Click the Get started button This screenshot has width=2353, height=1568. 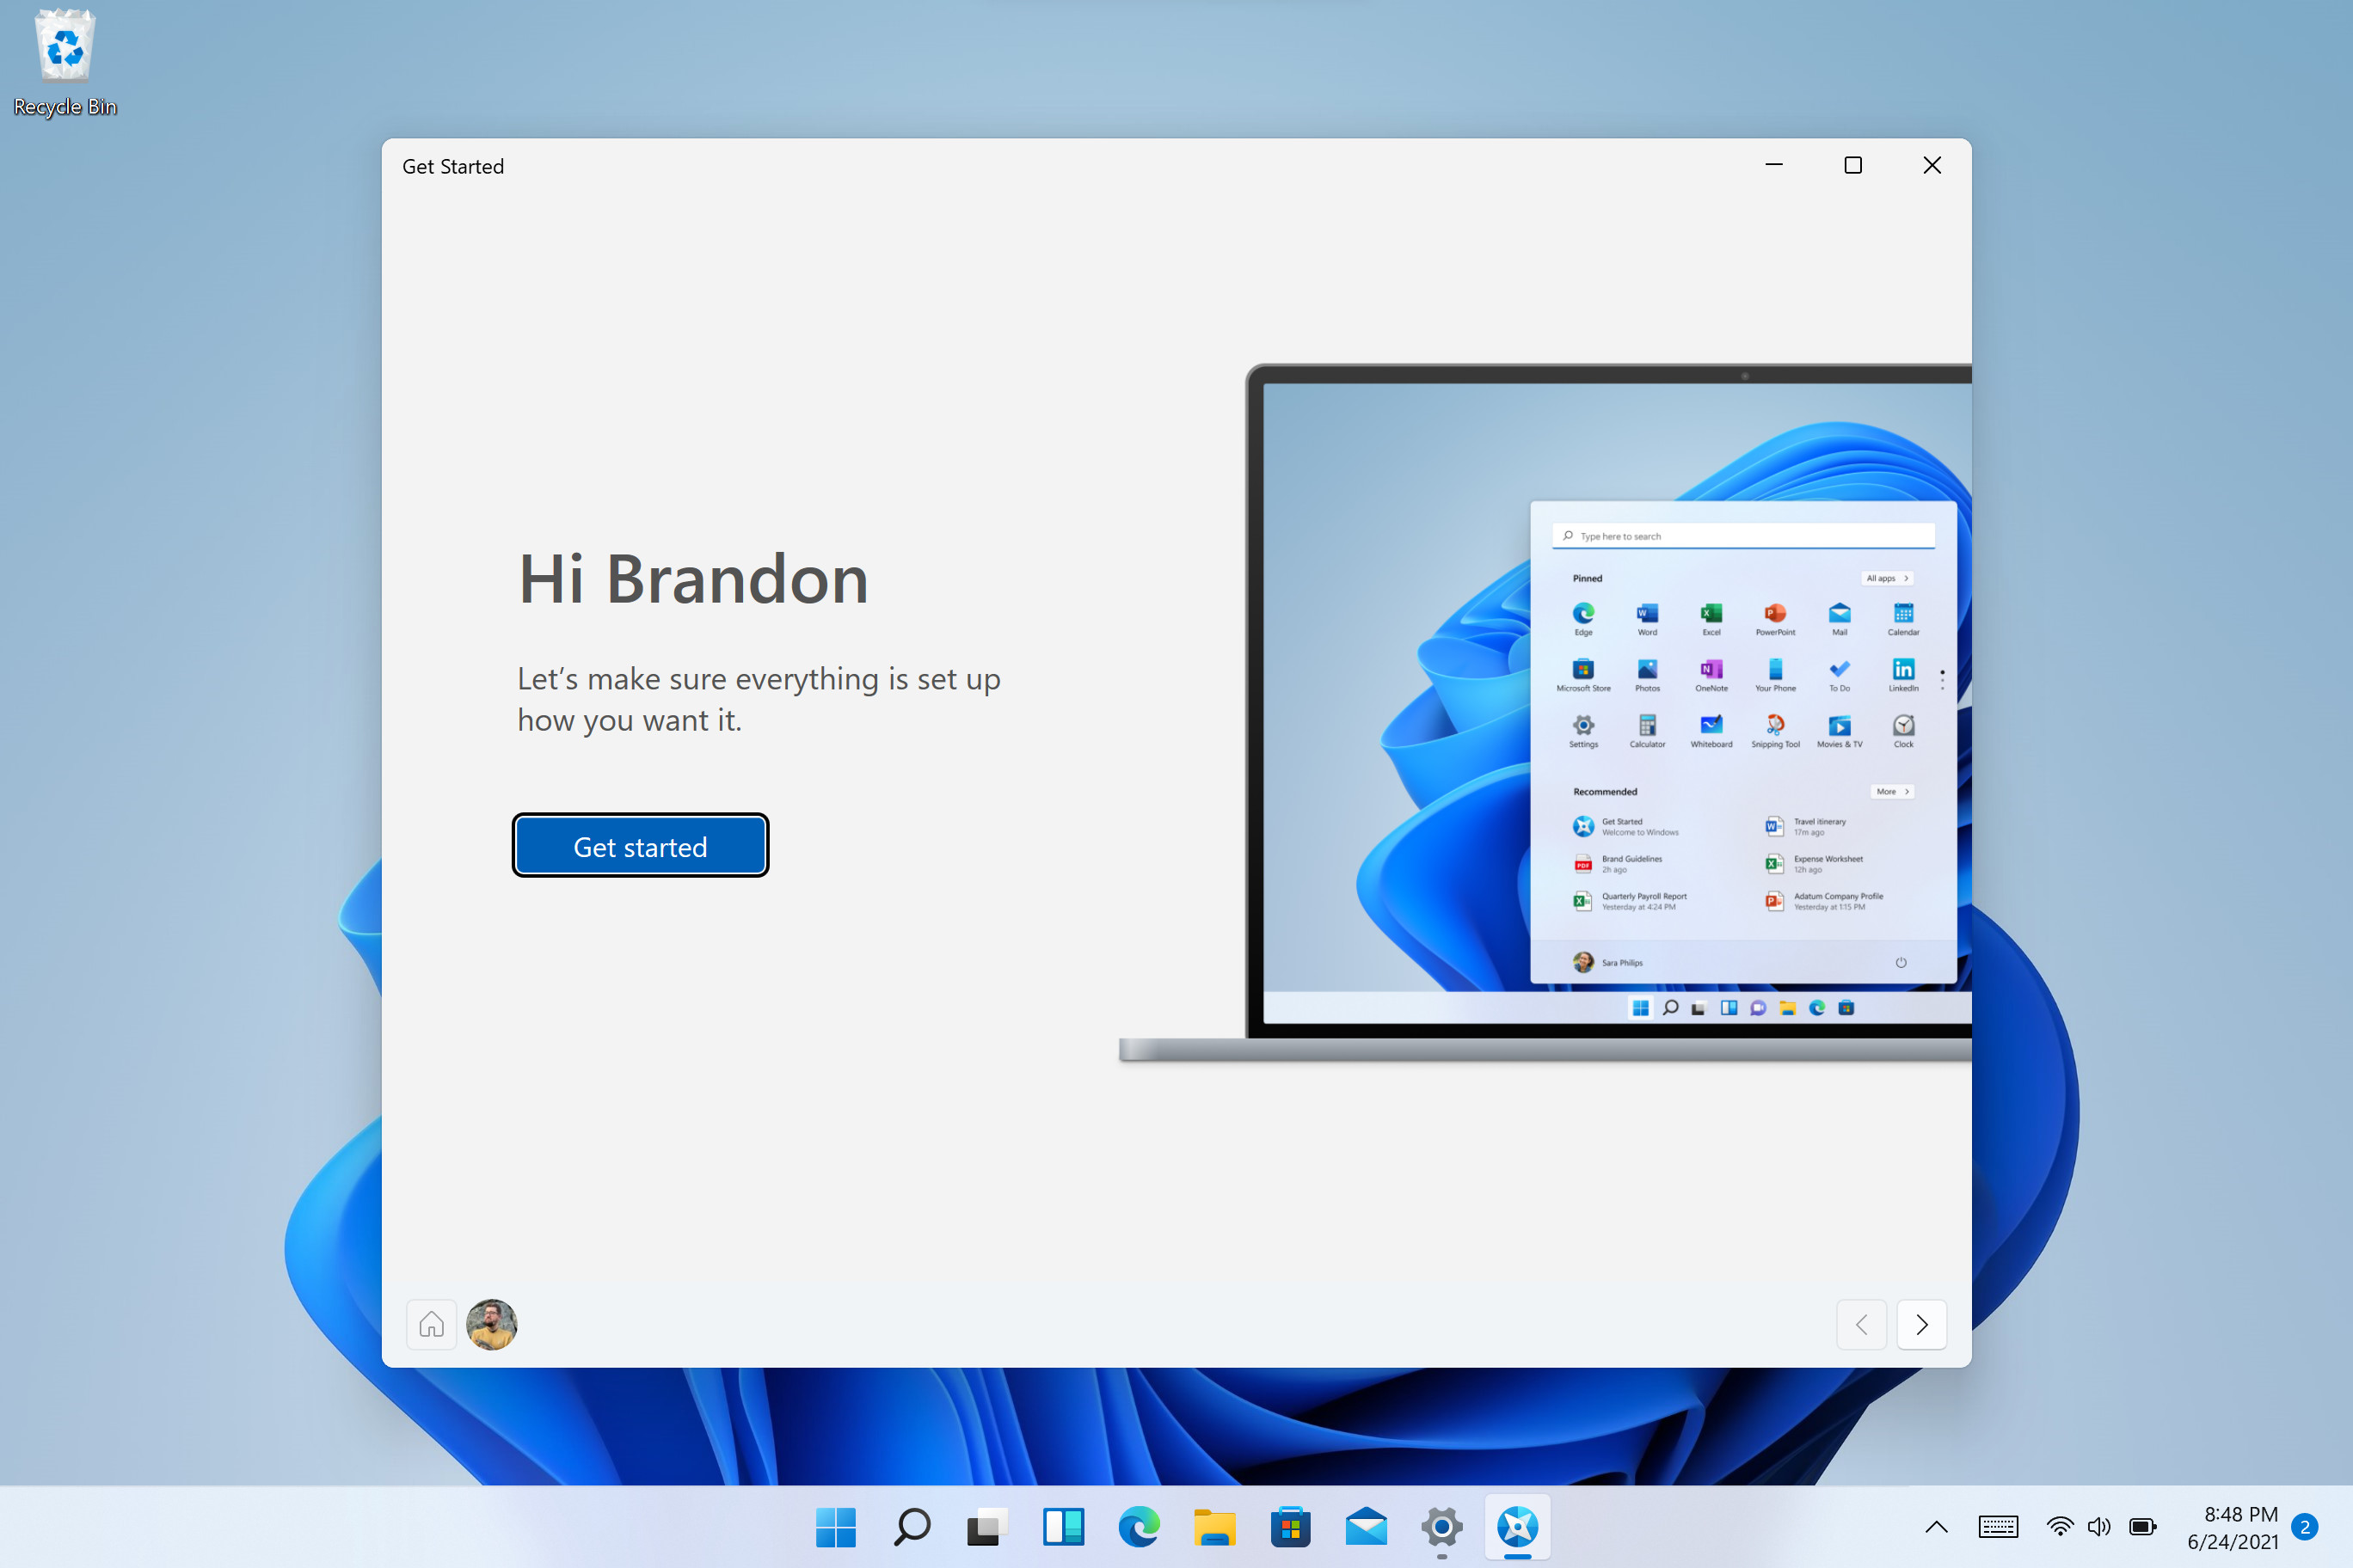click(x=639, y=847)
